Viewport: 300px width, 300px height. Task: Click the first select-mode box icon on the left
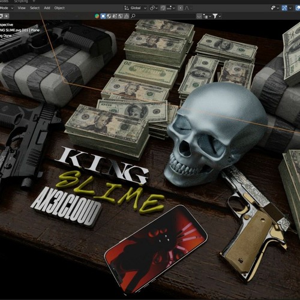[1, 16]
